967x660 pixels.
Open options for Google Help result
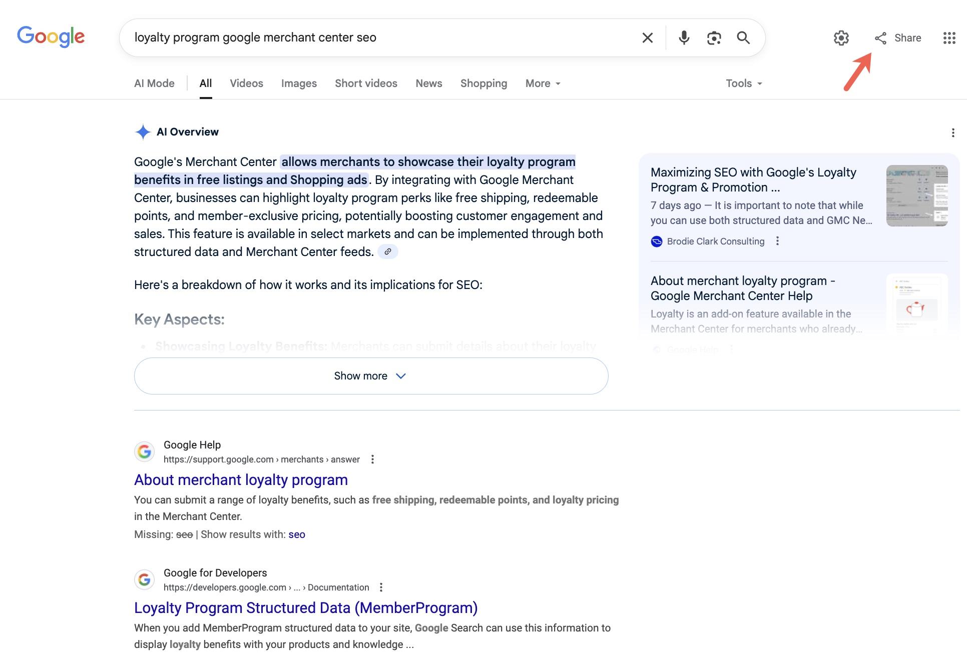pos(372,459)
